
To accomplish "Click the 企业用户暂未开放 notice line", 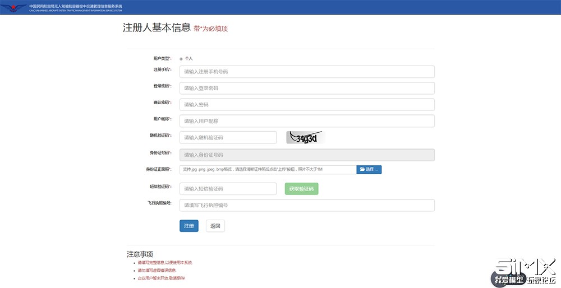I will 162,278.
